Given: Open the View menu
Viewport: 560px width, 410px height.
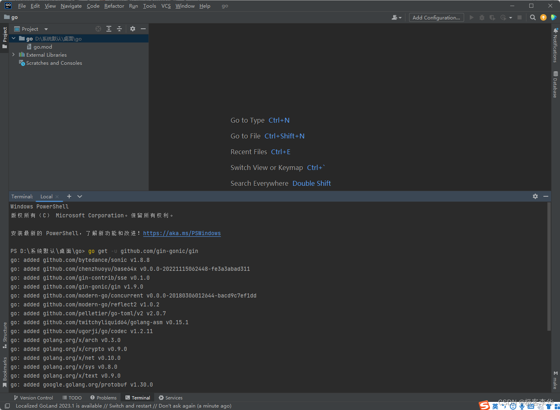Looking at the screenshot, I should [x=50, y=6].
